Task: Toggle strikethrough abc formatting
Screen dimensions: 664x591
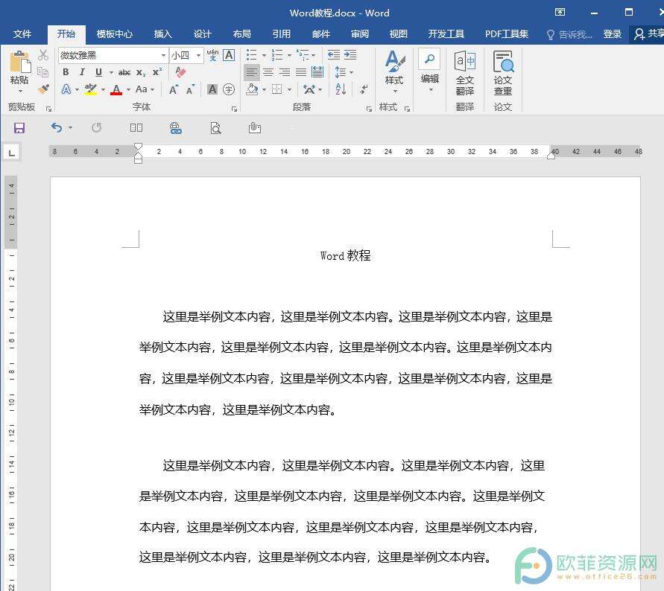Action: click(x=124, y=72)
